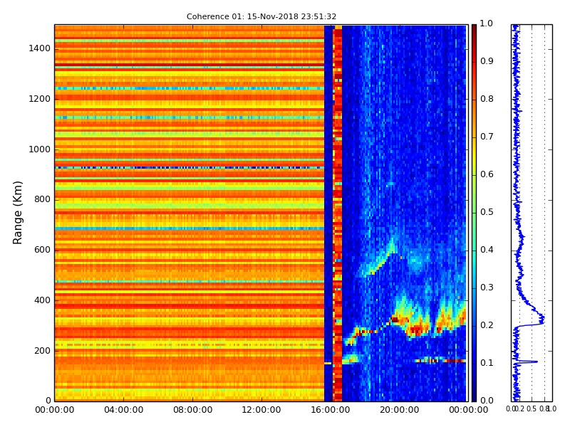This screenshot has width=570, height=427.
Task: Select the 400 range tick label
Action: click(x=43, y=300)
